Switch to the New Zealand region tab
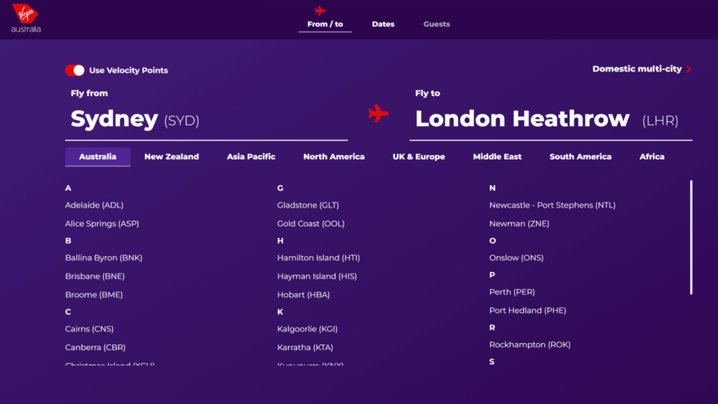 (172, 156)
